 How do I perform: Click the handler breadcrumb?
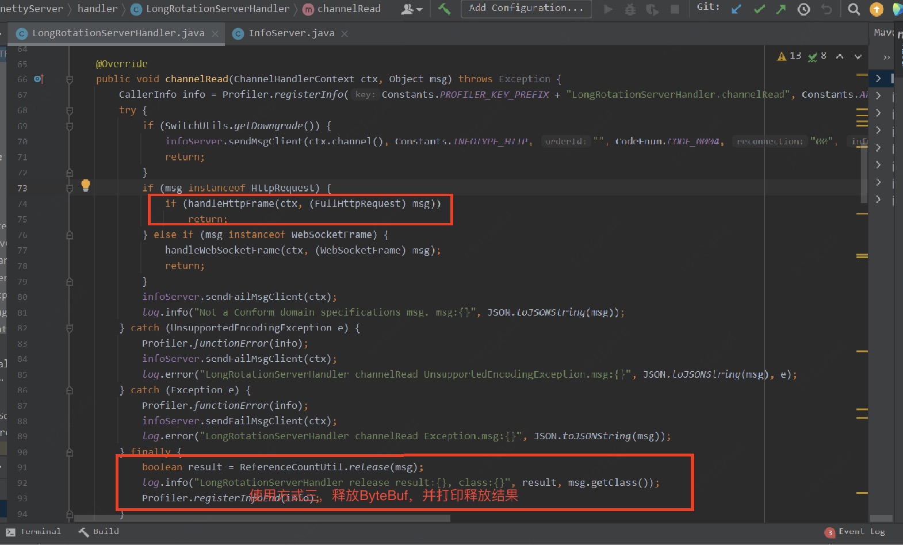click(97, 9)
